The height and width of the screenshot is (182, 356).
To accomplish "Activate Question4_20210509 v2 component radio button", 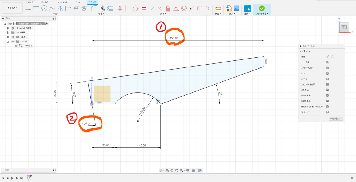I will click(47, 24).
